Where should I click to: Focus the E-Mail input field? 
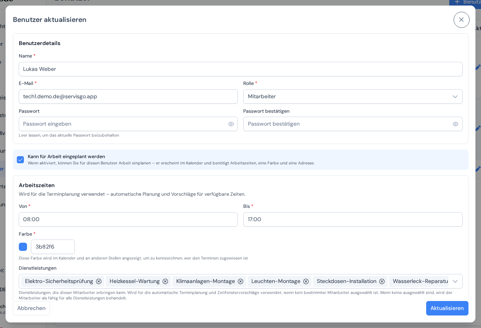click(x=128, y=97)
